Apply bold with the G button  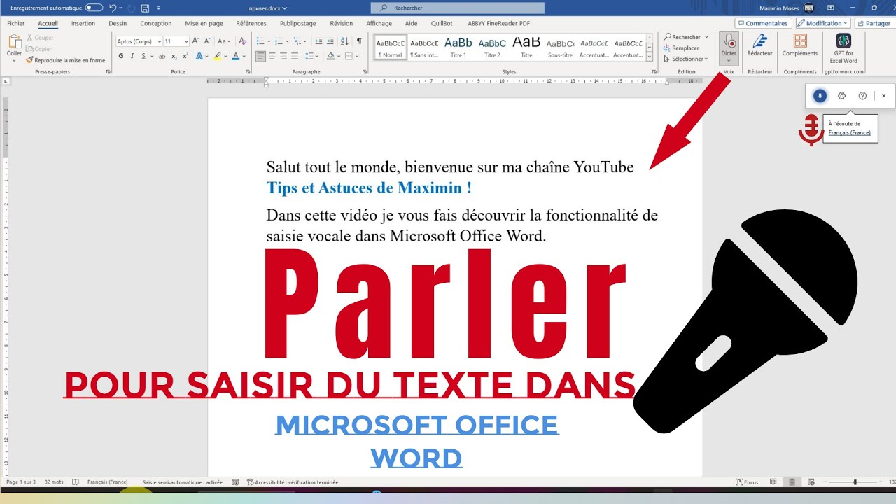120,56
